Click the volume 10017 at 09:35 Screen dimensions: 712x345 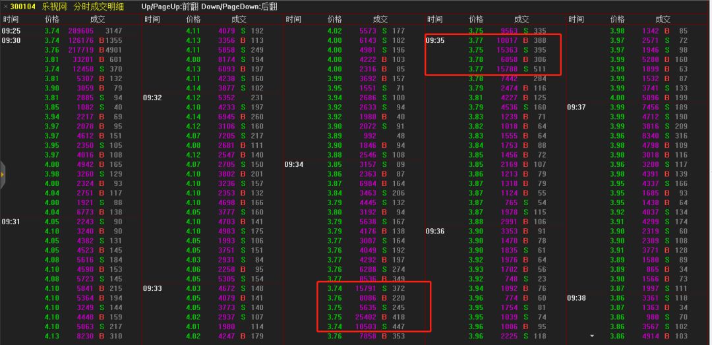[507, 40]
